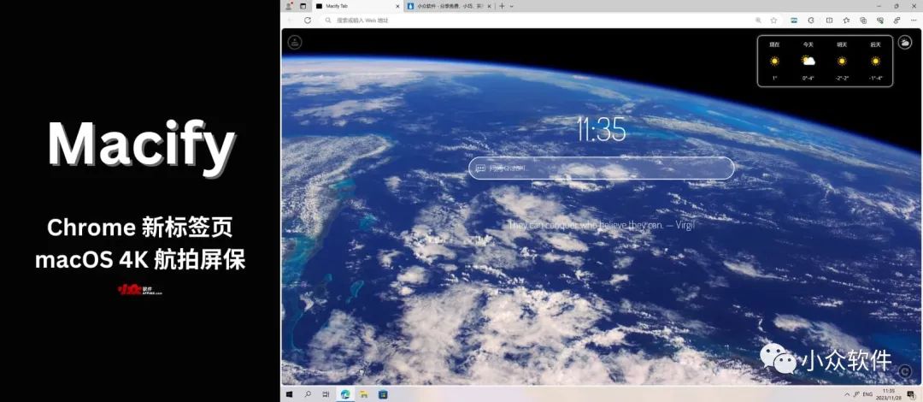Image resolution: width=923 pixels, height=402 pixels.
Task: Open the ENG language input switcher
Action: [867, 393]
